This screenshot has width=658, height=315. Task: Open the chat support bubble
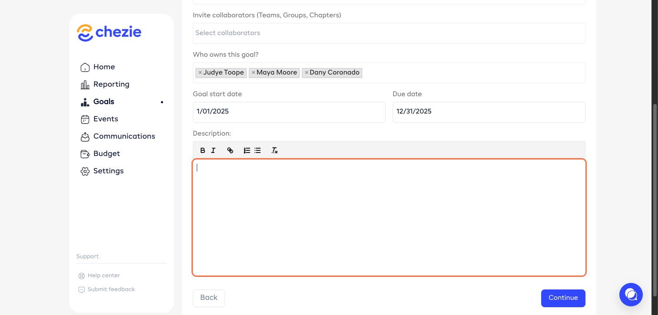[631, 295]
